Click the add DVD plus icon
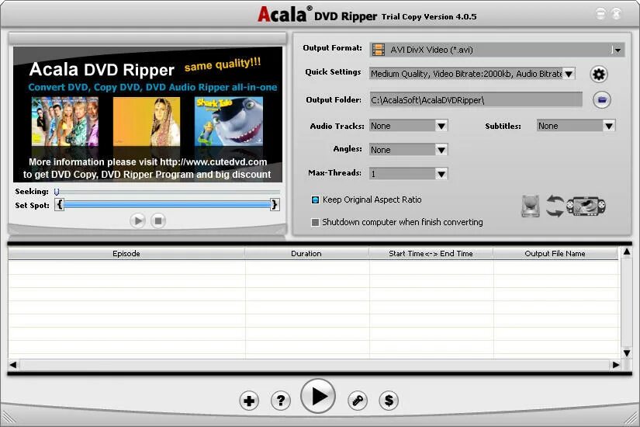 click(x=249, y=401)
